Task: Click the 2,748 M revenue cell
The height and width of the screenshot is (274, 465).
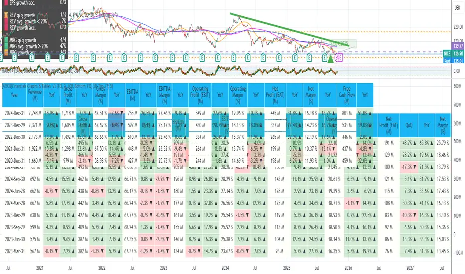Action: click(35, 113)
